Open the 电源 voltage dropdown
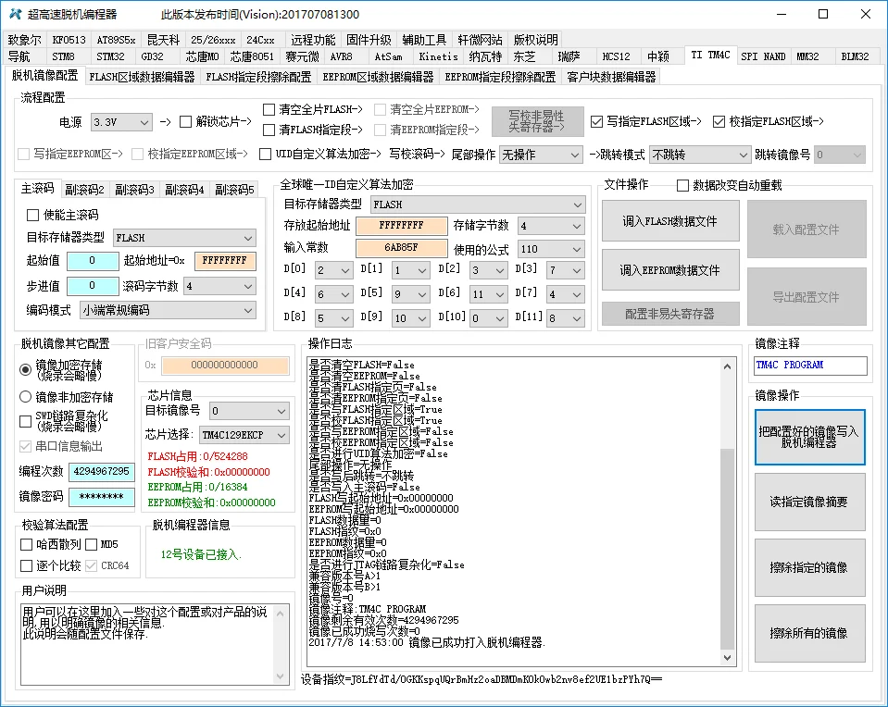Image resolution: width=888 pixels, height=707 pixels. [121, 122]
